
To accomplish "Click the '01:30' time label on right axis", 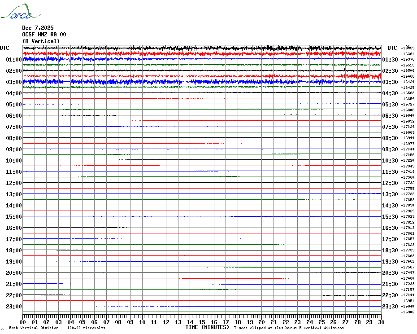I will coord(390,60).
